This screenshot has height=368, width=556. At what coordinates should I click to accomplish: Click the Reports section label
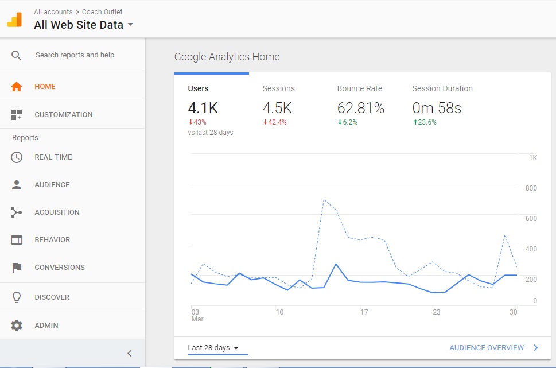(25, 138)
